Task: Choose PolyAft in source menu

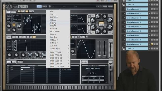Action: 58,26
